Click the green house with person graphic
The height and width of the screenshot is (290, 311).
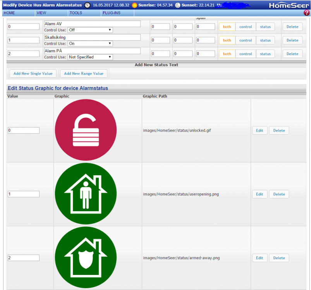86,194
